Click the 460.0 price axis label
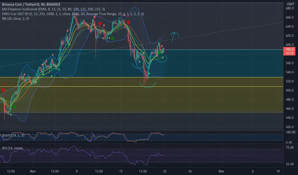 point(290,108)
